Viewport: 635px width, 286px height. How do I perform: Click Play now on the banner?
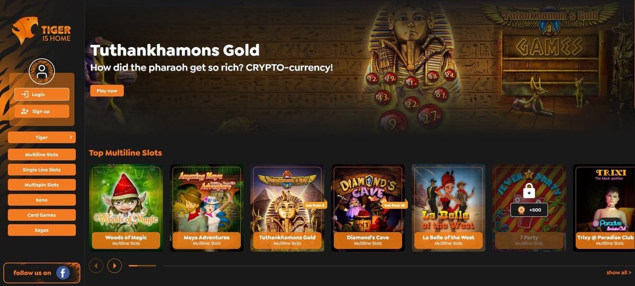[107, 91]
